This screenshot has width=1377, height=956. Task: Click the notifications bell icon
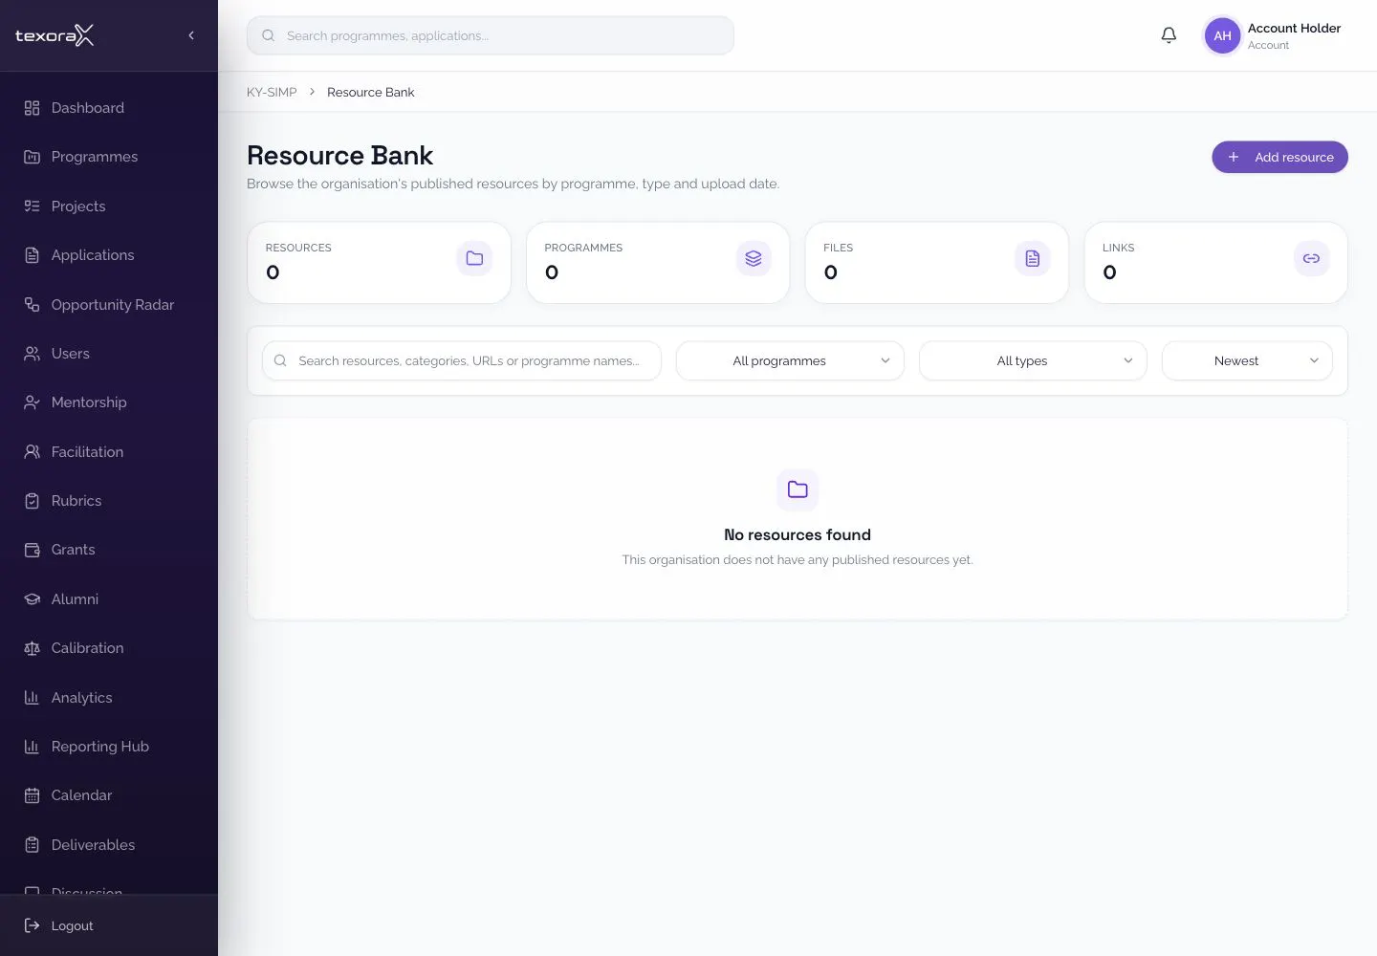coord(1169,35)
